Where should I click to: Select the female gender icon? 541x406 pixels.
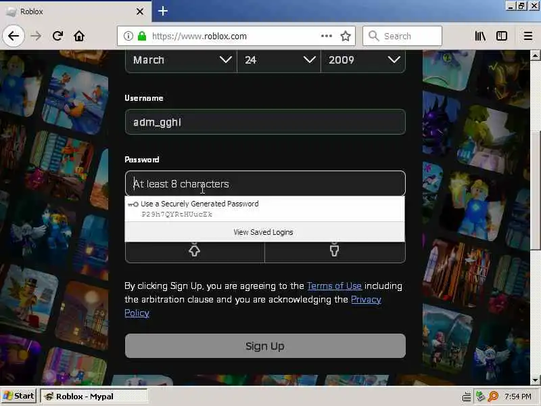pos(195,250)
